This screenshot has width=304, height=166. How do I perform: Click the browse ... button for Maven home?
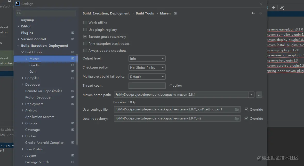click(x=259, y=95)
